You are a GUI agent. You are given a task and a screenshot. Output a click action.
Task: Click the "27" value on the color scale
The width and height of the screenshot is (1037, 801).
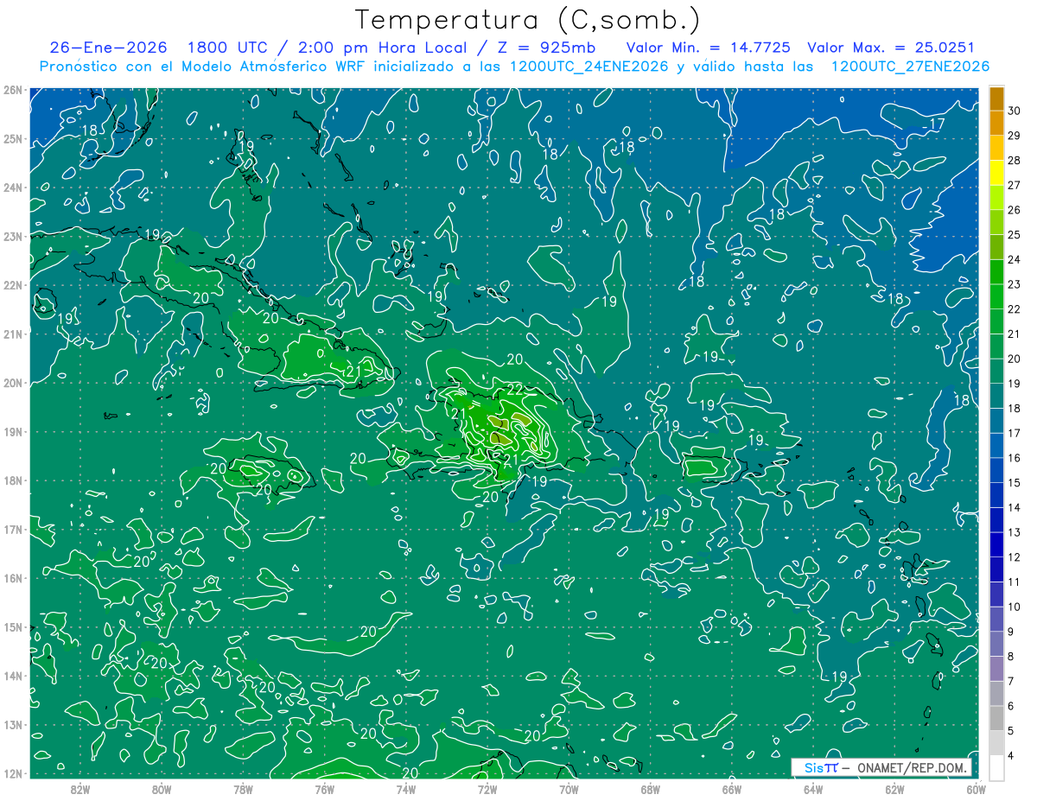[1015, 185]
